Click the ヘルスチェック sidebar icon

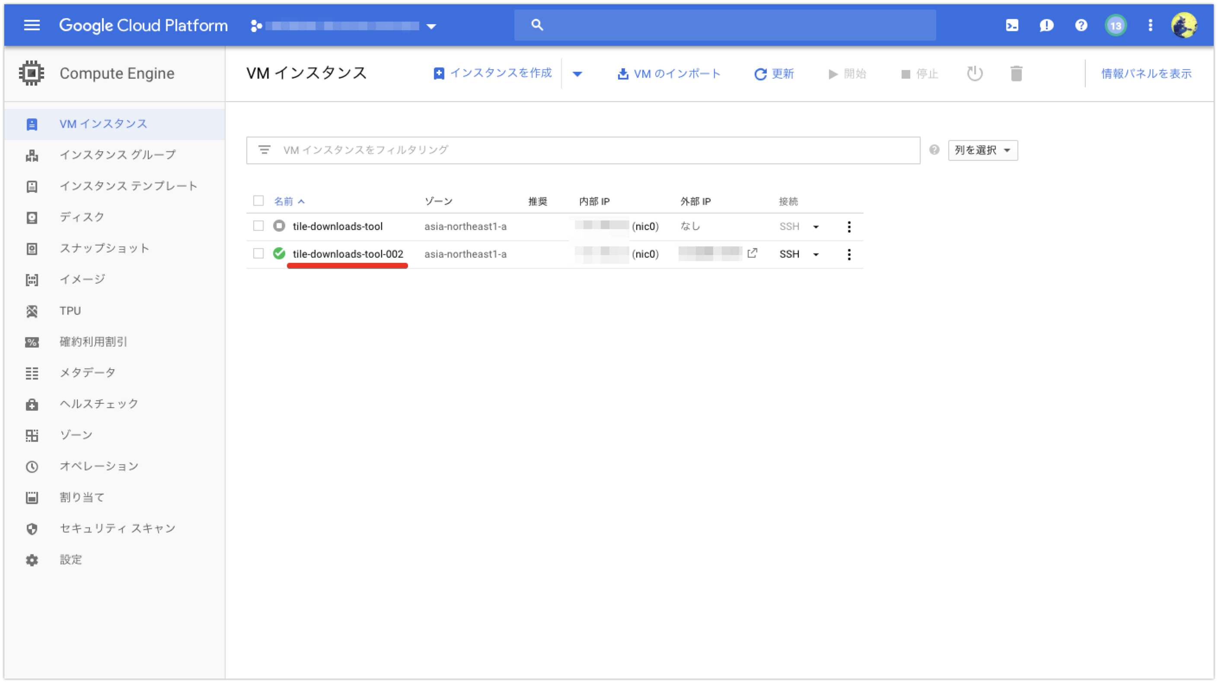click(32, 405)
